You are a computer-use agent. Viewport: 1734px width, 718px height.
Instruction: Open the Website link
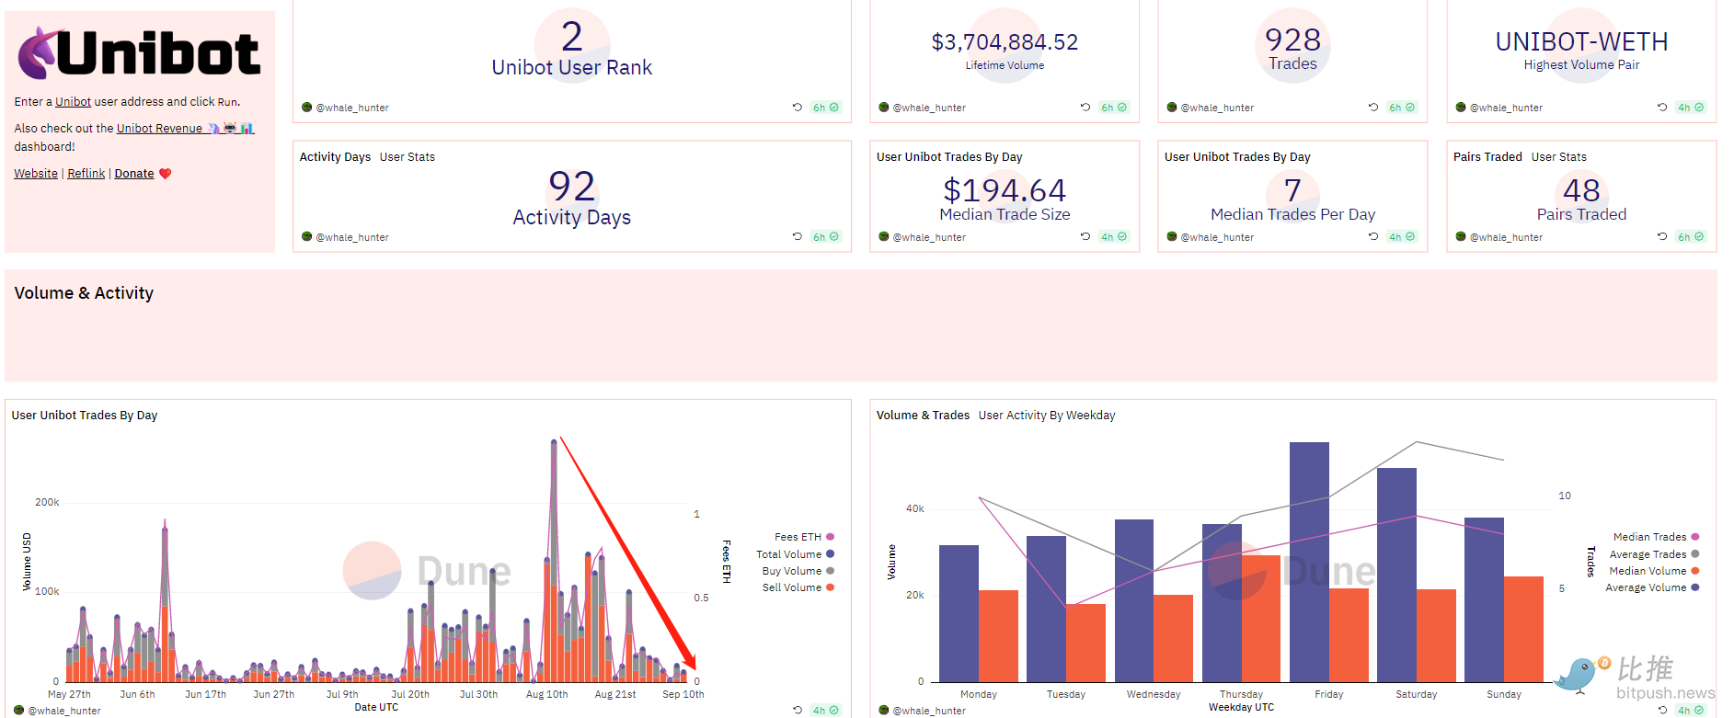point(36,174)
